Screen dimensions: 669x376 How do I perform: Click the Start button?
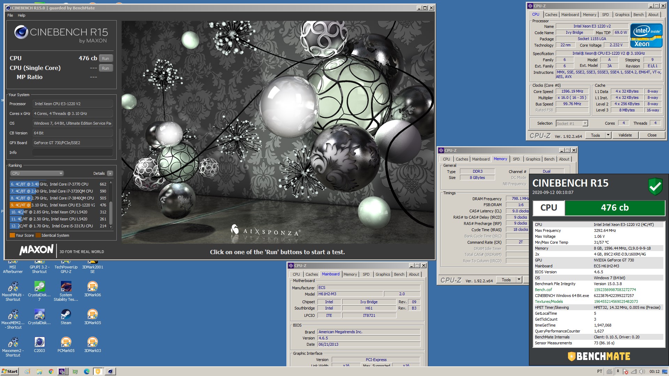pyautogui.click(x=10, y=371)
